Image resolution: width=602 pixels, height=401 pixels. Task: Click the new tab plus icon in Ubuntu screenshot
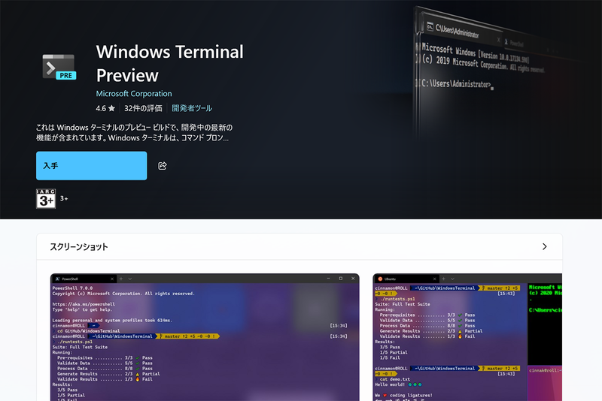443,279
